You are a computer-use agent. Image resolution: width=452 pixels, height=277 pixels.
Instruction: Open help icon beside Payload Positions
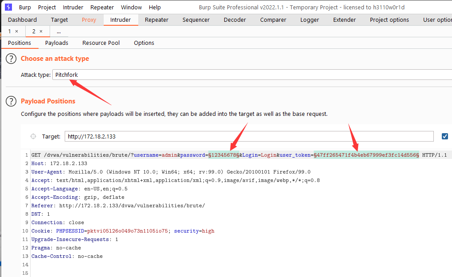point(11,101)
